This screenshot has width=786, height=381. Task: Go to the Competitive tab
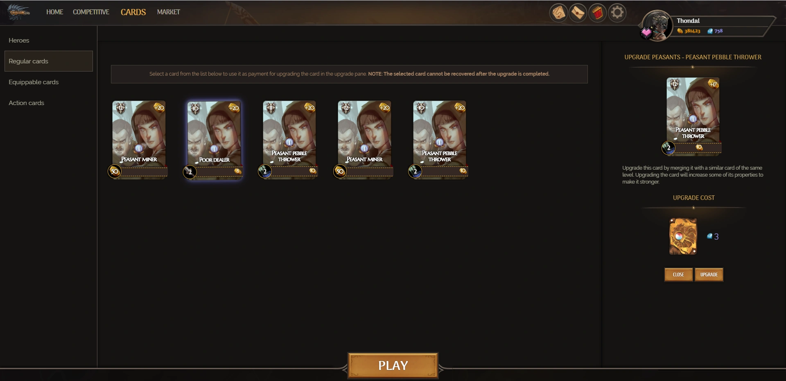[x=91, y=12]
